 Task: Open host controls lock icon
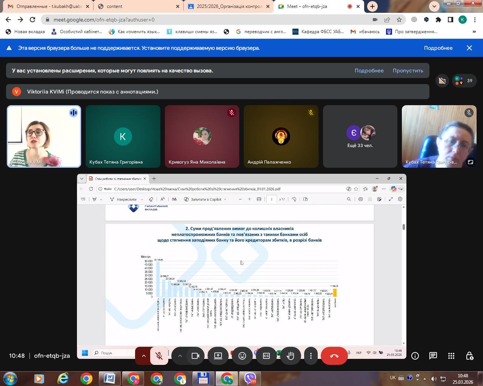[469, 356]
